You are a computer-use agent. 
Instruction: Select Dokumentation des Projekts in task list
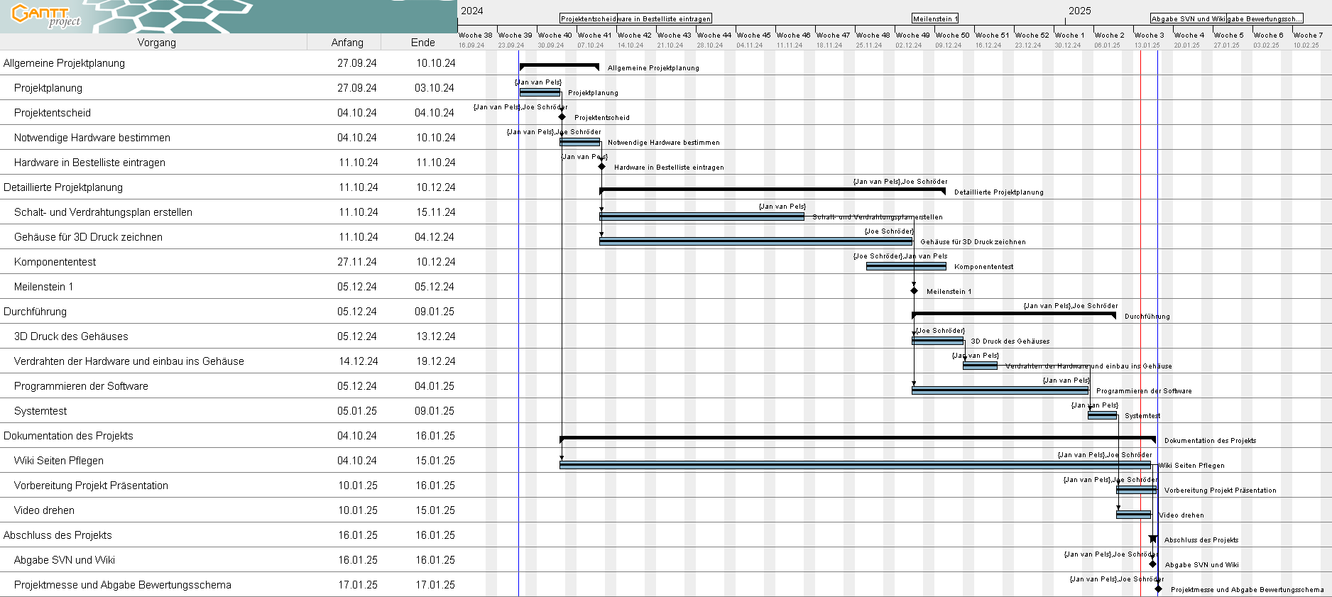tap(68, 436)
